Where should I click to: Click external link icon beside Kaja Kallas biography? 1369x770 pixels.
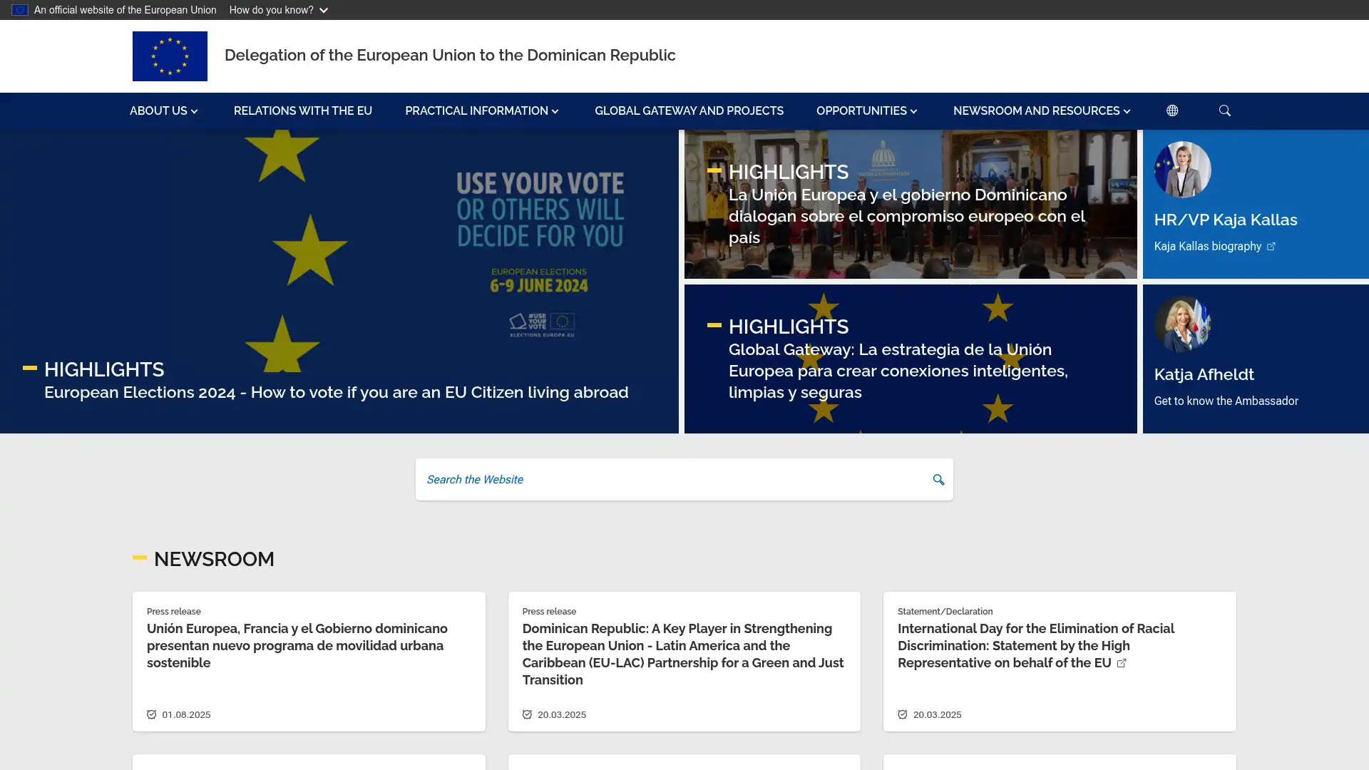tap(1271, 247)
